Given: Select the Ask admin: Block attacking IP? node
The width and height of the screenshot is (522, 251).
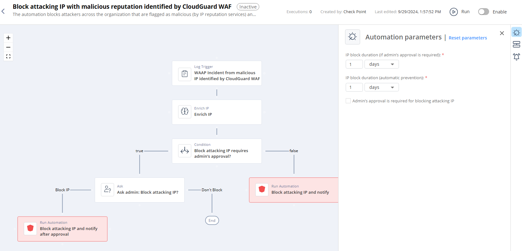Looking at the screenshot, I should pyautogui.click(x=140, y=190).
